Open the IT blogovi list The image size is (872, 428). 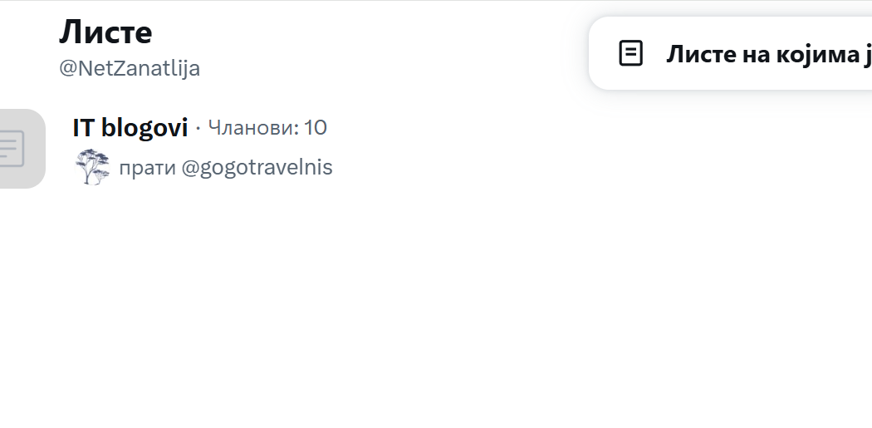pos(130,128)
